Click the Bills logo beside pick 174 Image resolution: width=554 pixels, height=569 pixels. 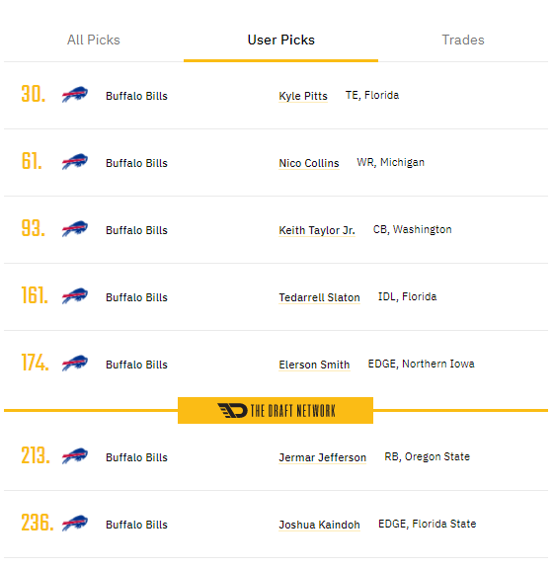[75, 364]
